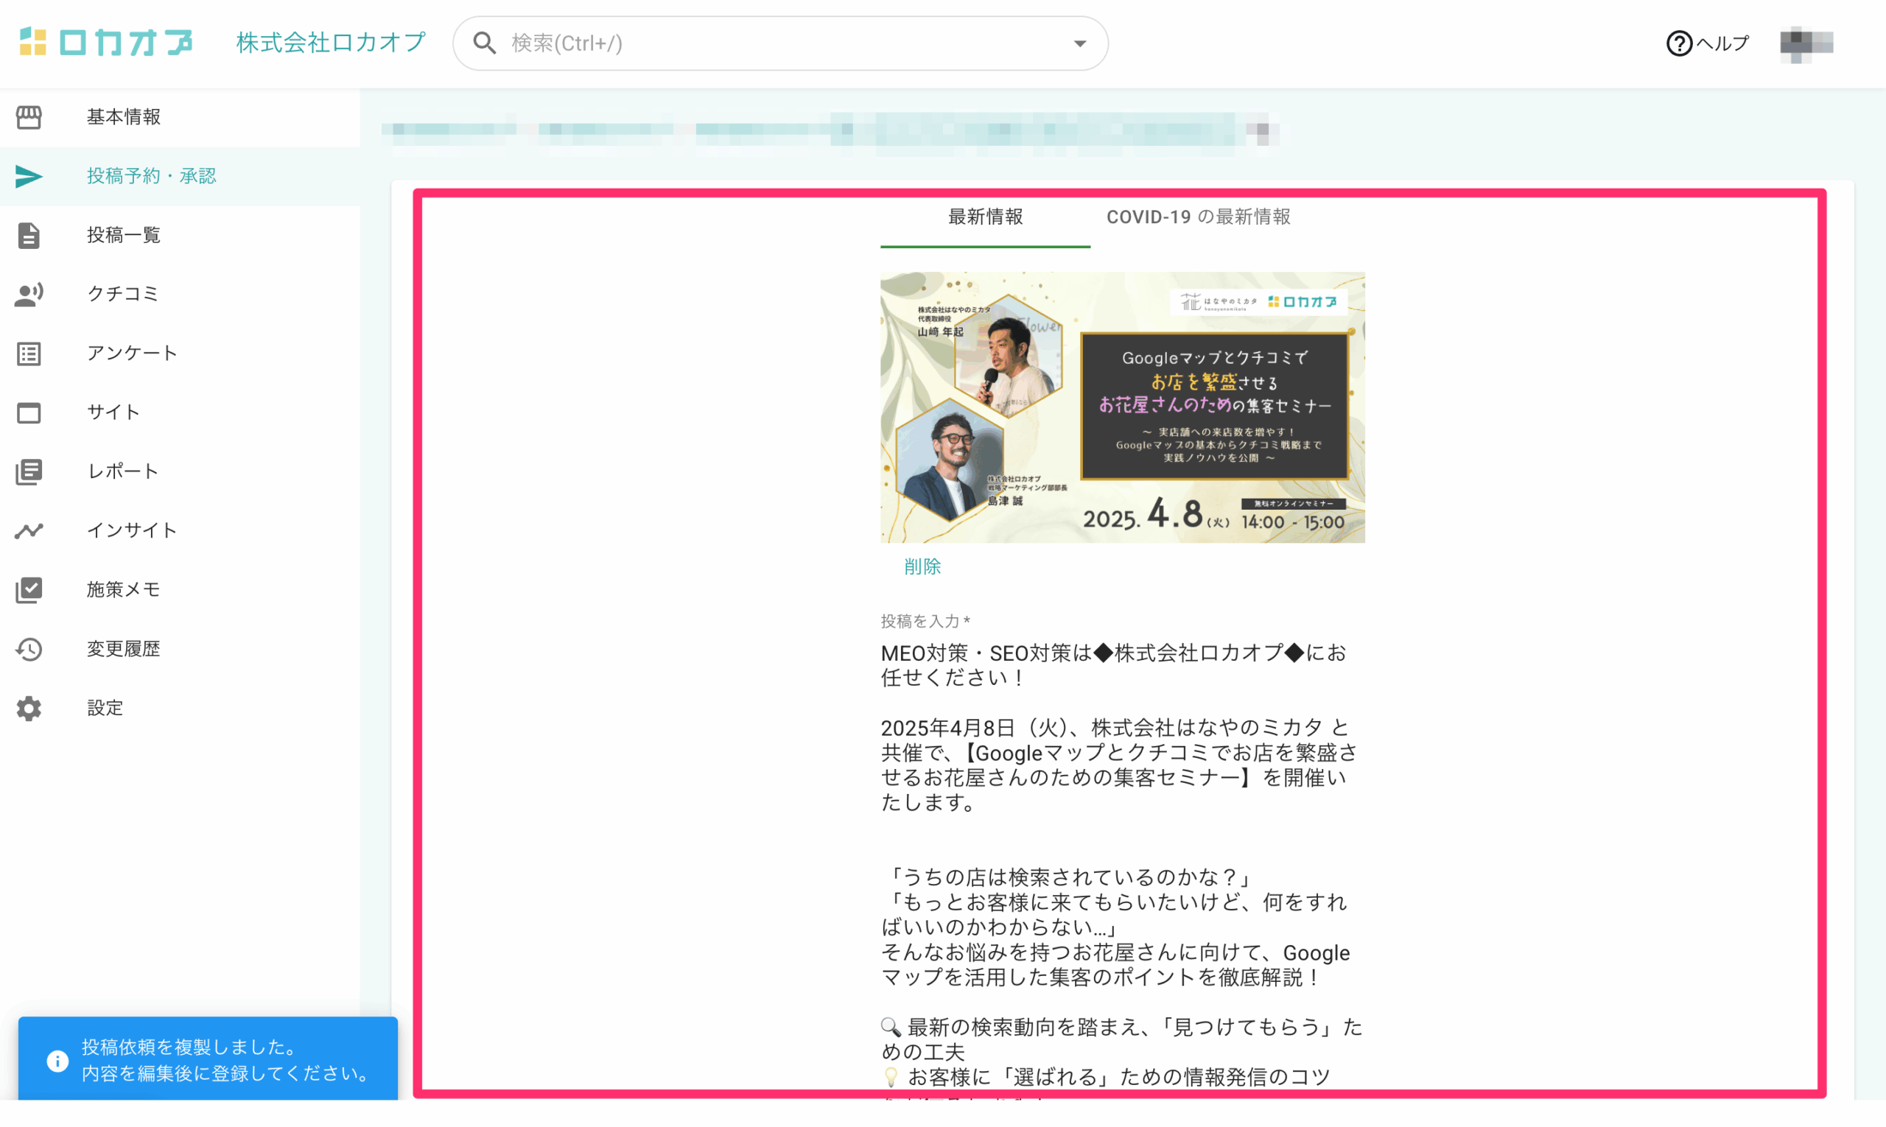Click the サイト window icon
Viewport: 1886px width, 1127px height.
pos(29,413)
